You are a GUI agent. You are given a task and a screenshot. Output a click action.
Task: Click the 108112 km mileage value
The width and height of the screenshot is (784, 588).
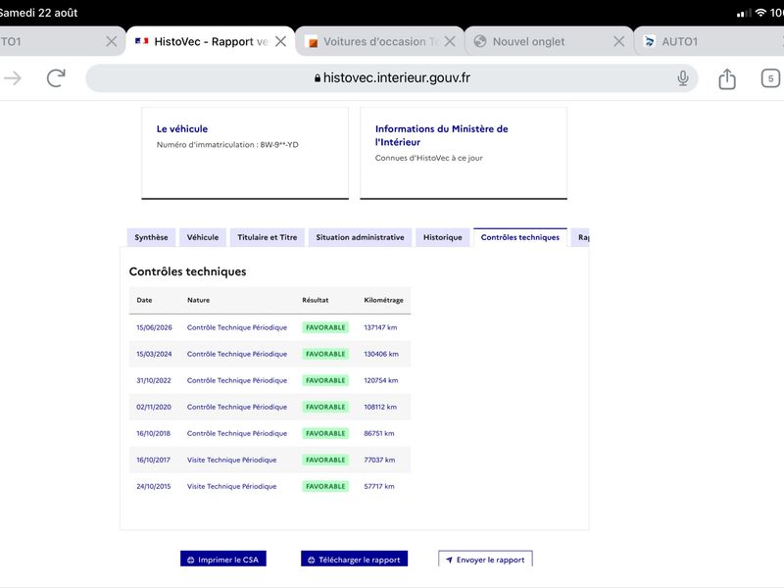[x=380, y=407]
